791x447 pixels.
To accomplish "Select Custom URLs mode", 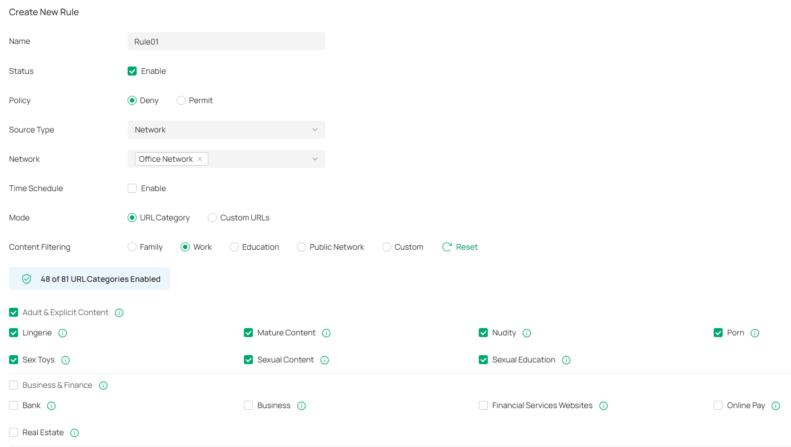I will point(212,218).
